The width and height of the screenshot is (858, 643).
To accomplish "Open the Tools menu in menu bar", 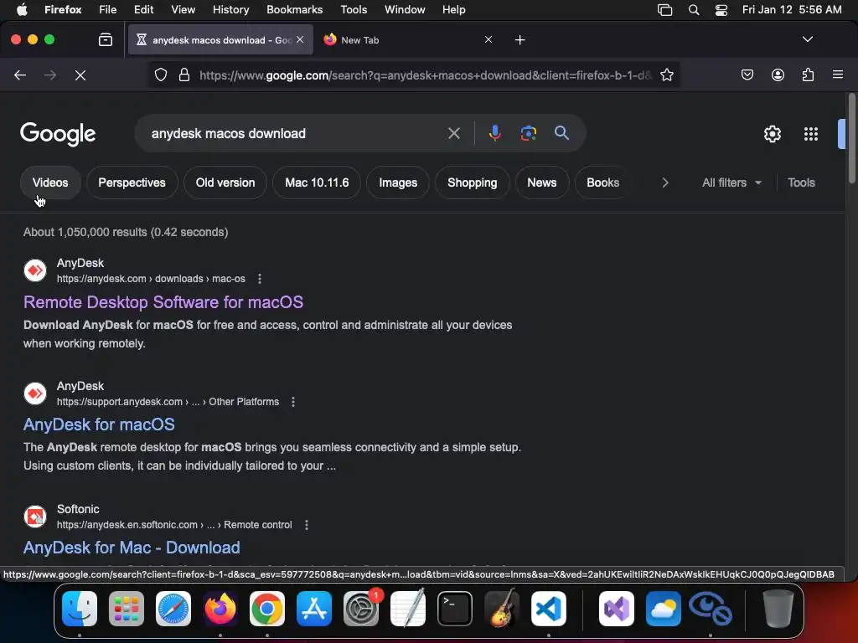I will 354,10.
